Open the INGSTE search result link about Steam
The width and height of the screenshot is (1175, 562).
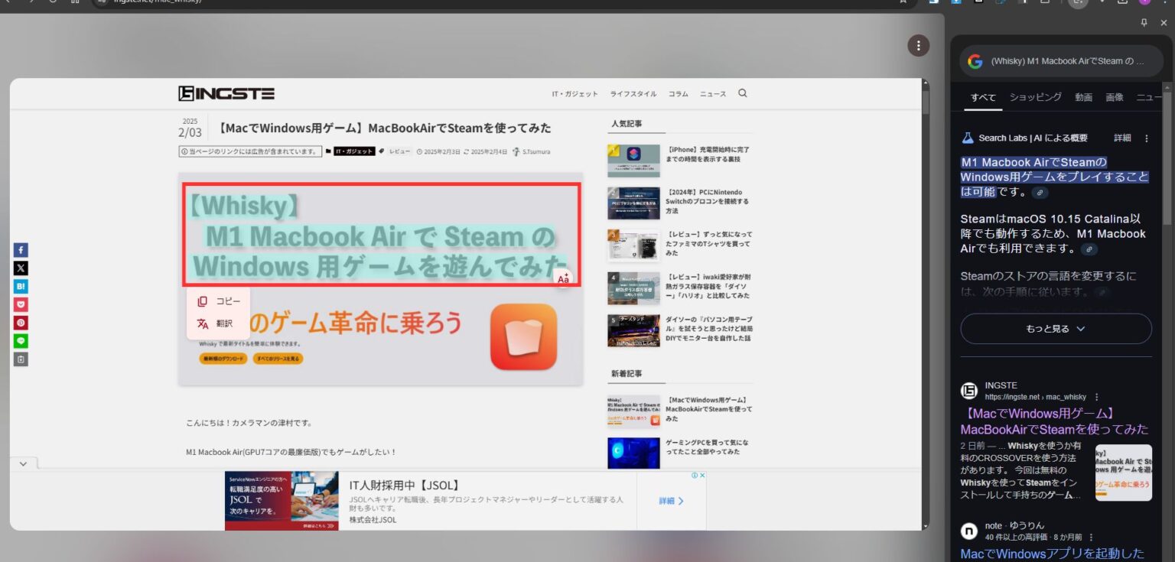click(1054, 421)
